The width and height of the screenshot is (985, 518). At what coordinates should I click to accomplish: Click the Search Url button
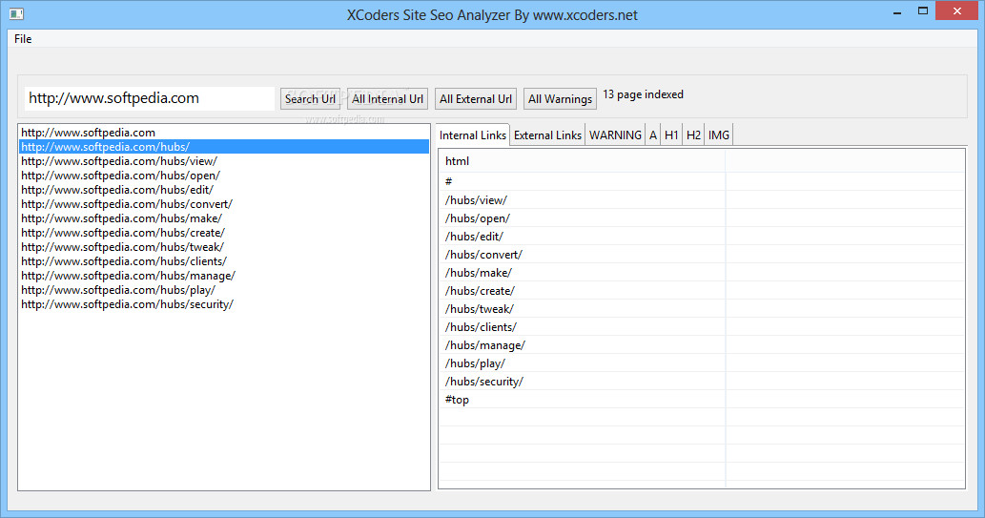click(x=310, y=98)
